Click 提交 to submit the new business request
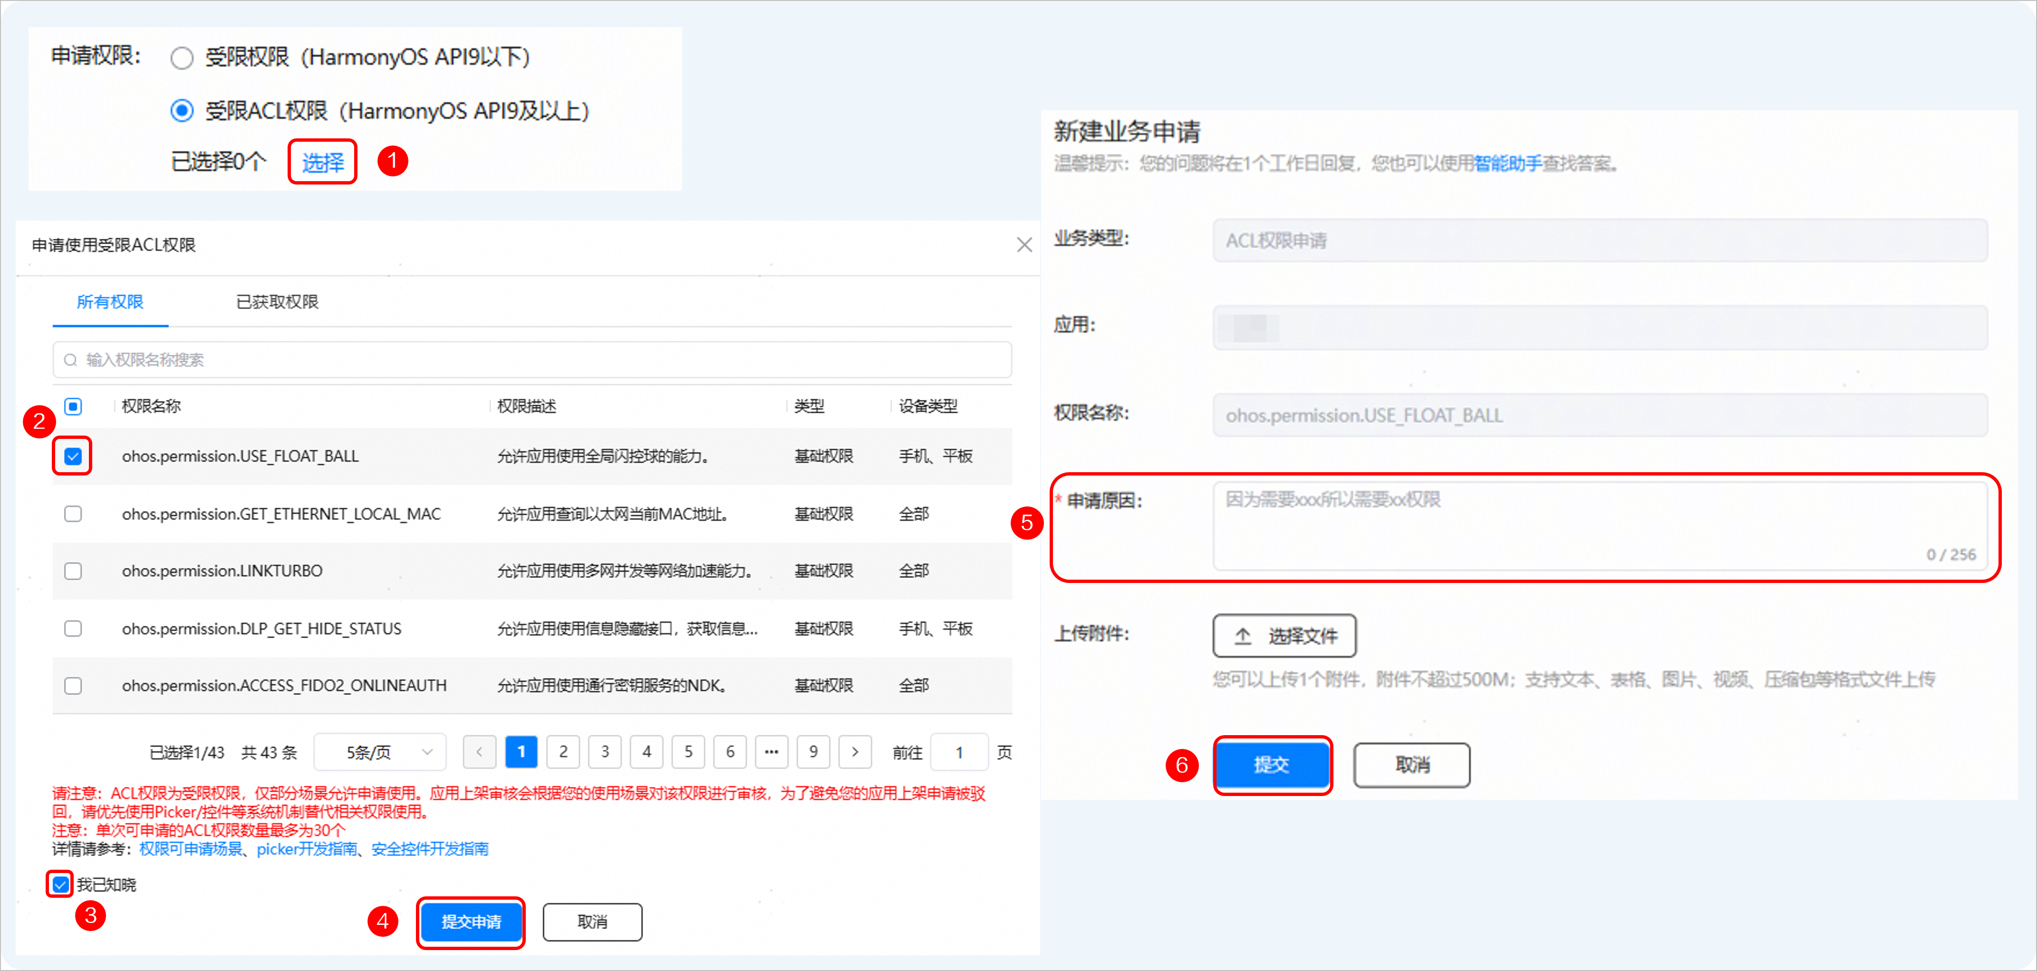The width and height of the screenshot is (2037, 971). [1272, 765]
